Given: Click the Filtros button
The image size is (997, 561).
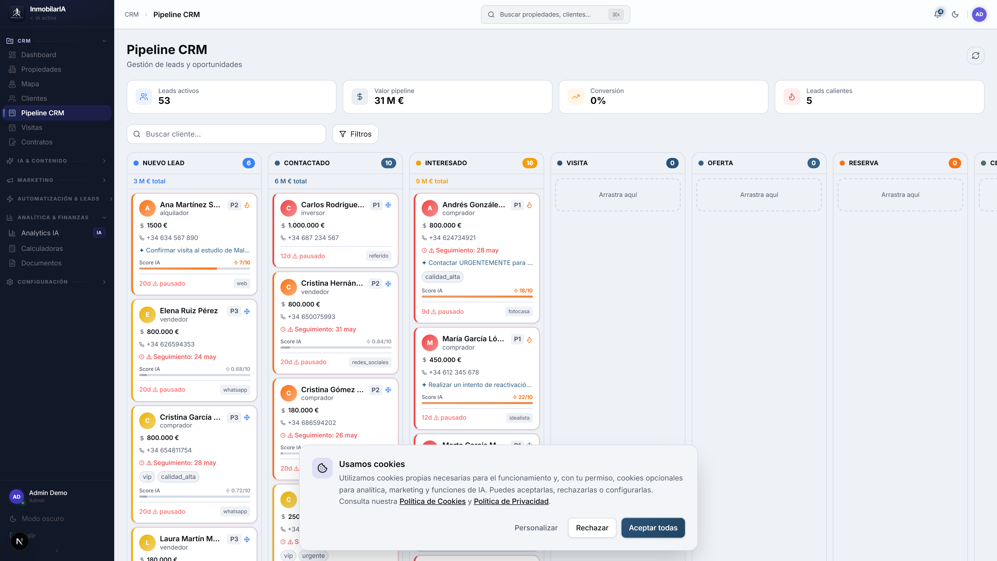Looking at the screenshot, I should click(x=355, y=134).
